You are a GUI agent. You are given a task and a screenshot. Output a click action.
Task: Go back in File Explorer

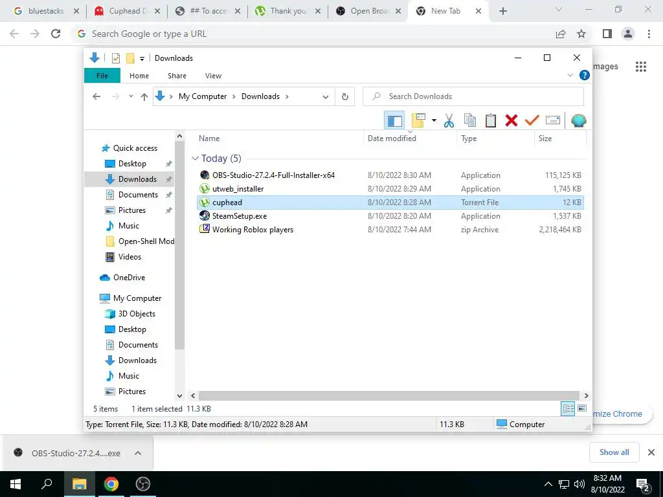click(x=97, y=96)
